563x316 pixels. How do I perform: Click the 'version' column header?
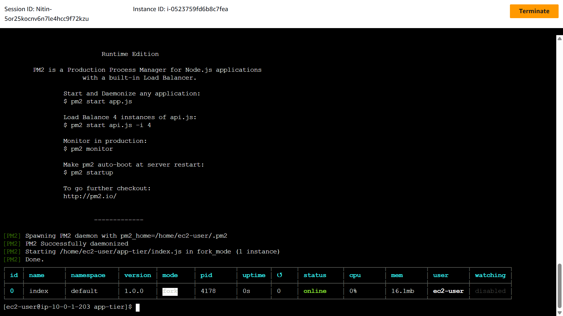[x=138, y=275]
